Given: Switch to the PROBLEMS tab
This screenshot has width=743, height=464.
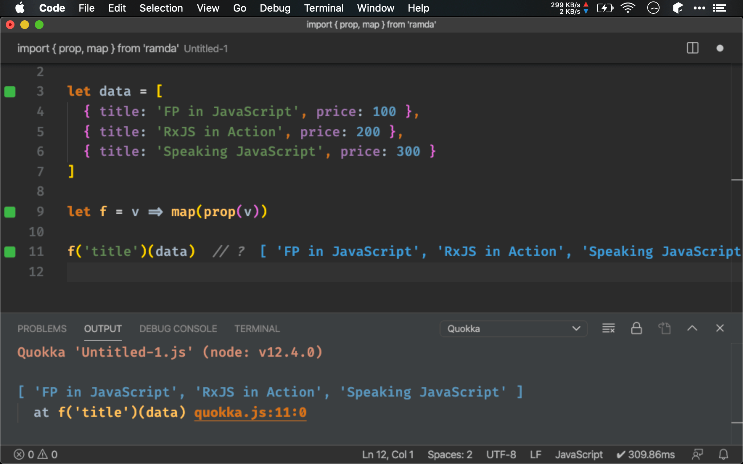Looking at the screenshot, I should [42, 329].
